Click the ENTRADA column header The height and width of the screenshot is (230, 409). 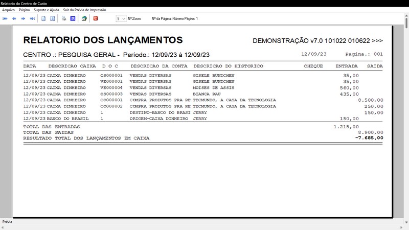(347, 66)
